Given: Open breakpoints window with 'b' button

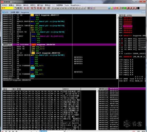Looking at the screenshot, I should click(x=76, y=8).
